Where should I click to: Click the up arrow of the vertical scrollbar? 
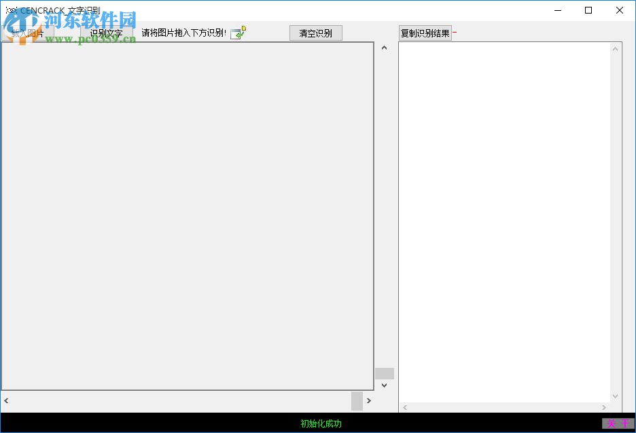384,47
